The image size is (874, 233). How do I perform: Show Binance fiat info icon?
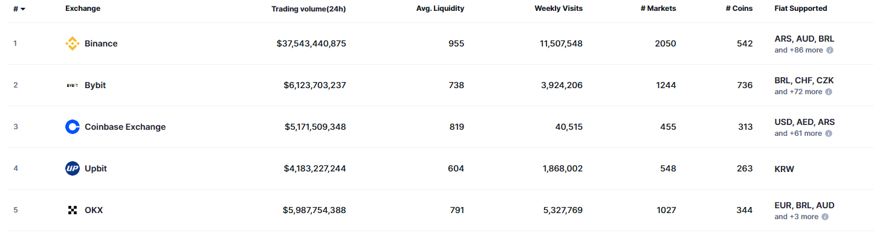click(x=830, y=50)
